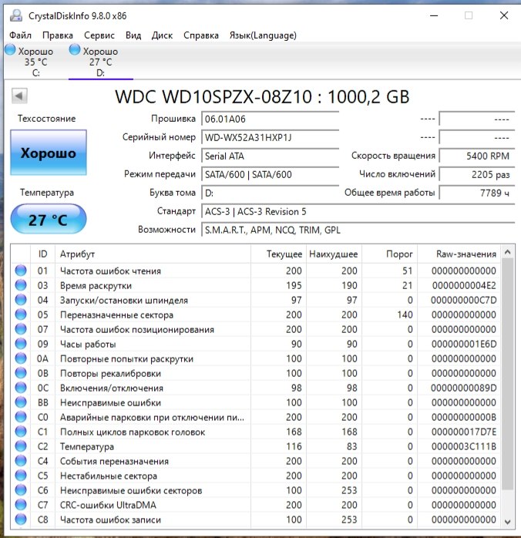Click status orb for attribute C7 UltraDMA CRC errors
This screenshot has height=538, width=521.
21,505
